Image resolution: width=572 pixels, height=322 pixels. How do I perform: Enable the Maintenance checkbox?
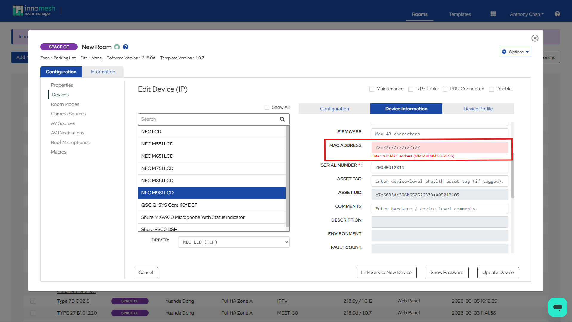tap(371, 89)
